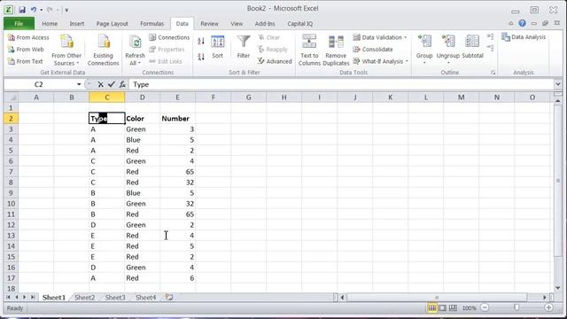Undo the last action
This screenshot has width=567, height=319.
tap(34, 10)
